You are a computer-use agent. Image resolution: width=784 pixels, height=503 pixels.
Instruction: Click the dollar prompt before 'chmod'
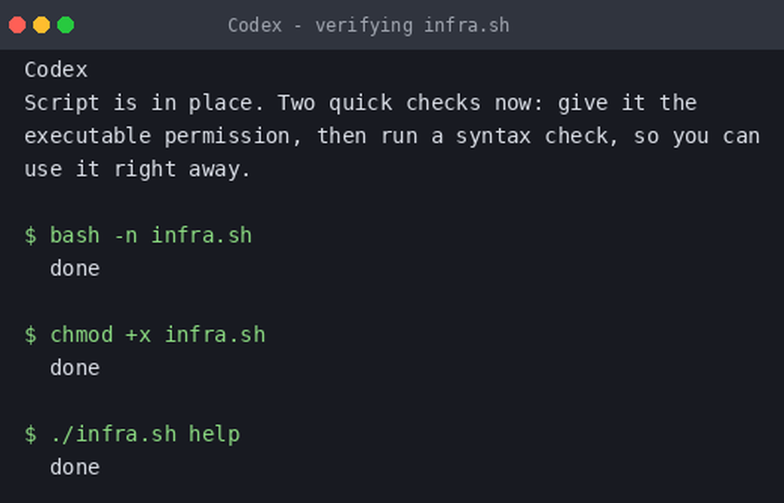tap(30, 334)
